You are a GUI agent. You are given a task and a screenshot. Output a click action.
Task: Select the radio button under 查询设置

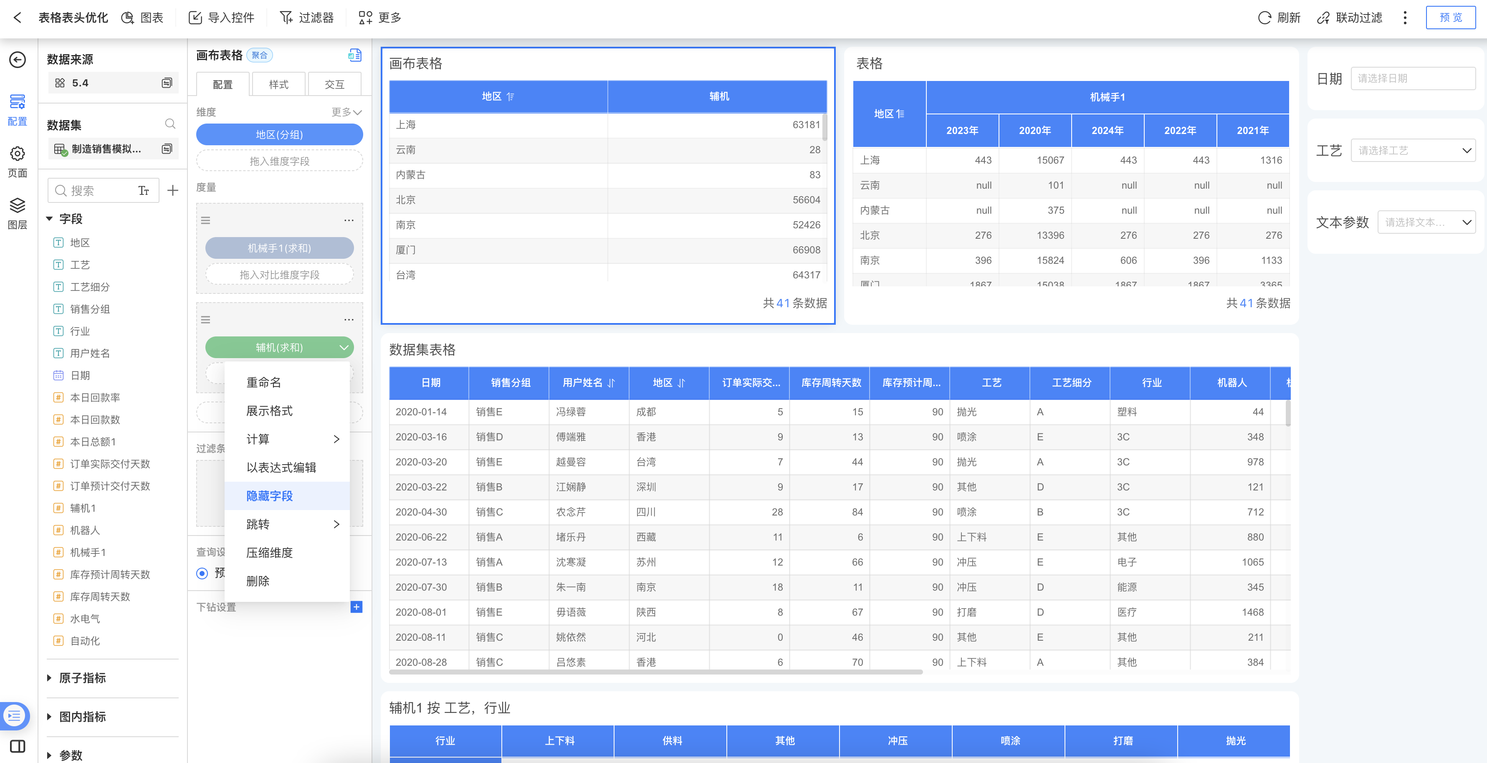(x=202, y=573)
